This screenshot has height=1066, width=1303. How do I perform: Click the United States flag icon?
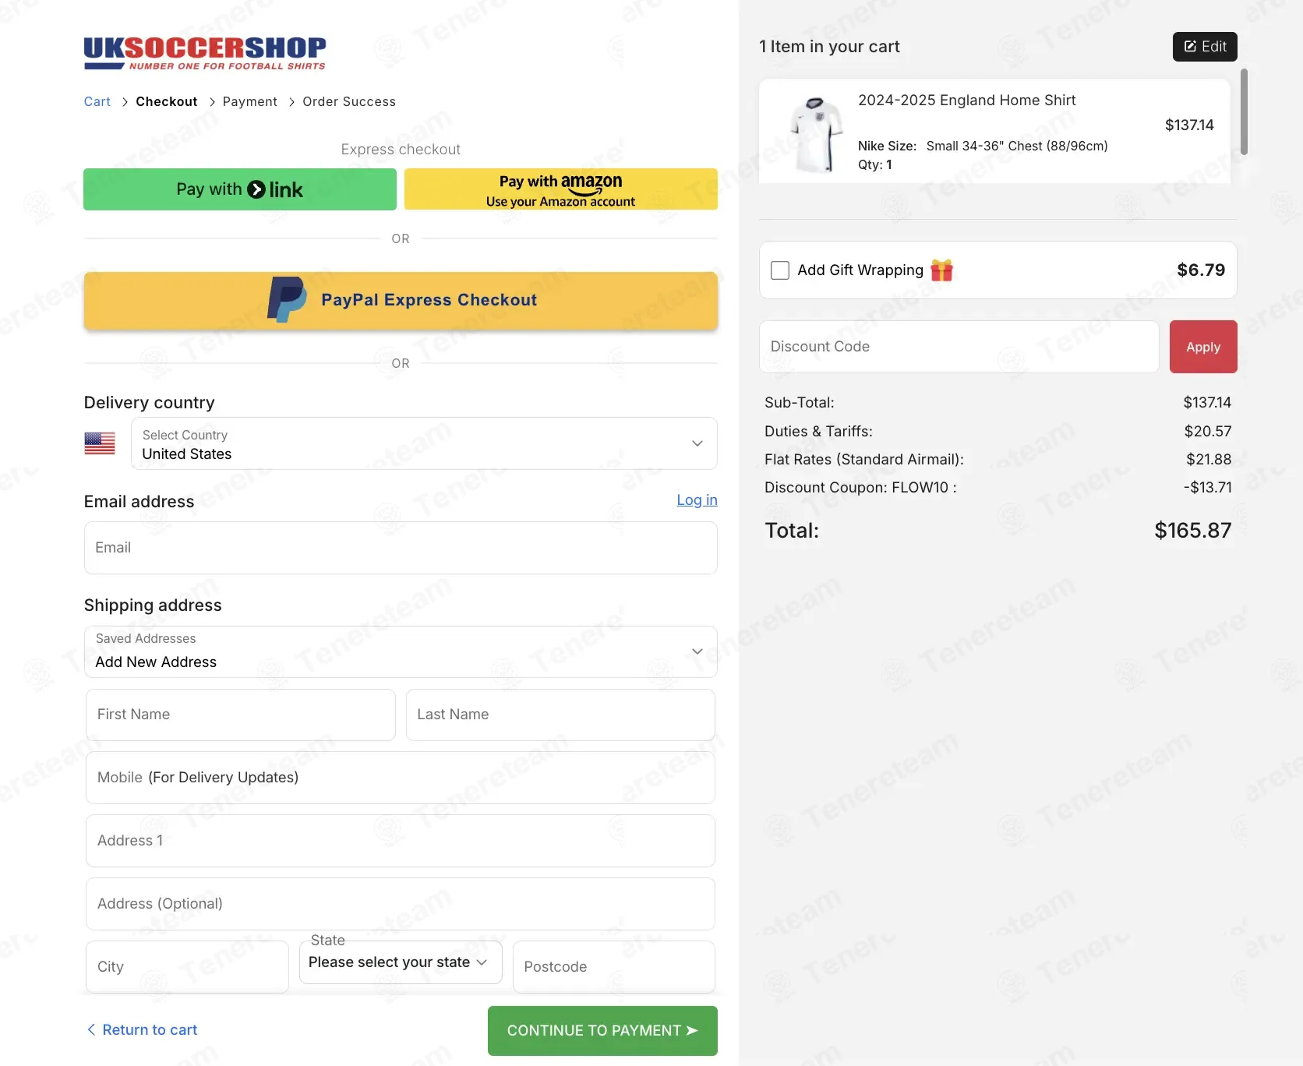pos(100,443)
